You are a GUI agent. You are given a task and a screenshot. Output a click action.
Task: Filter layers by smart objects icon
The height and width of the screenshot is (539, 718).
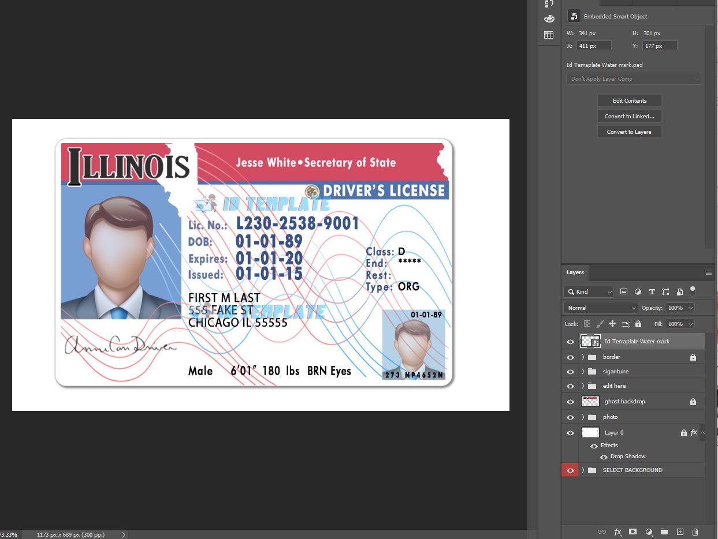click(680, 292)
